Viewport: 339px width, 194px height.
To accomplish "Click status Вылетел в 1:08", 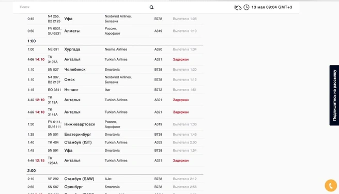I will 184,19.
